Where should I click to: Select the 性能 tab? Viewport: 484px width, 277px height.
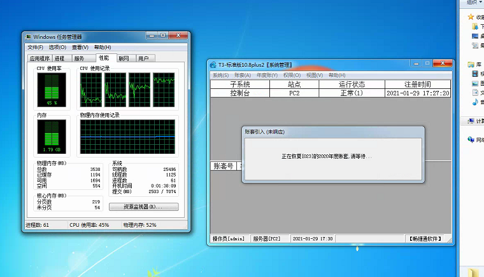[106, 58]
